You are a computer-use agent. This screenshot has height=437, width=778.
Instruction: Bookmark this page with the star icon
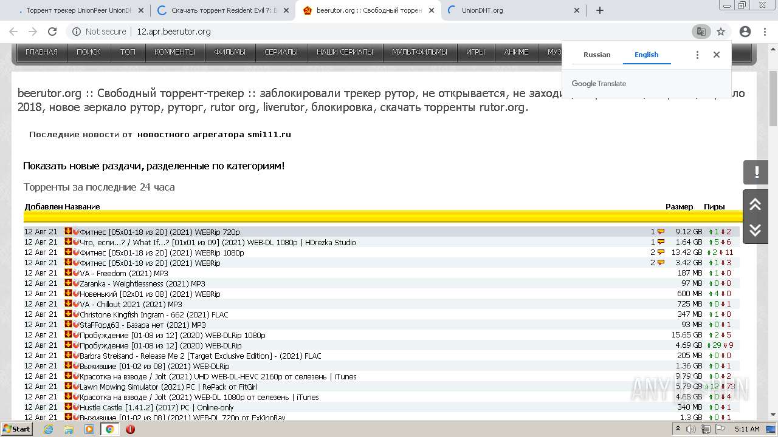click(721, 32)
